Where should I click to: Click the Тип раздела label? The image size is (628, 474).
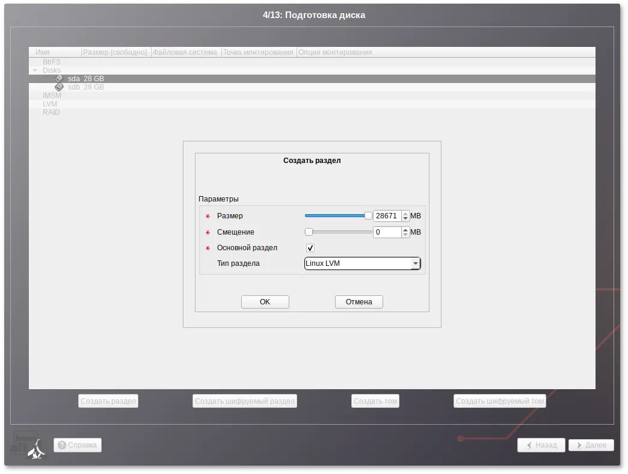(238, 263)
